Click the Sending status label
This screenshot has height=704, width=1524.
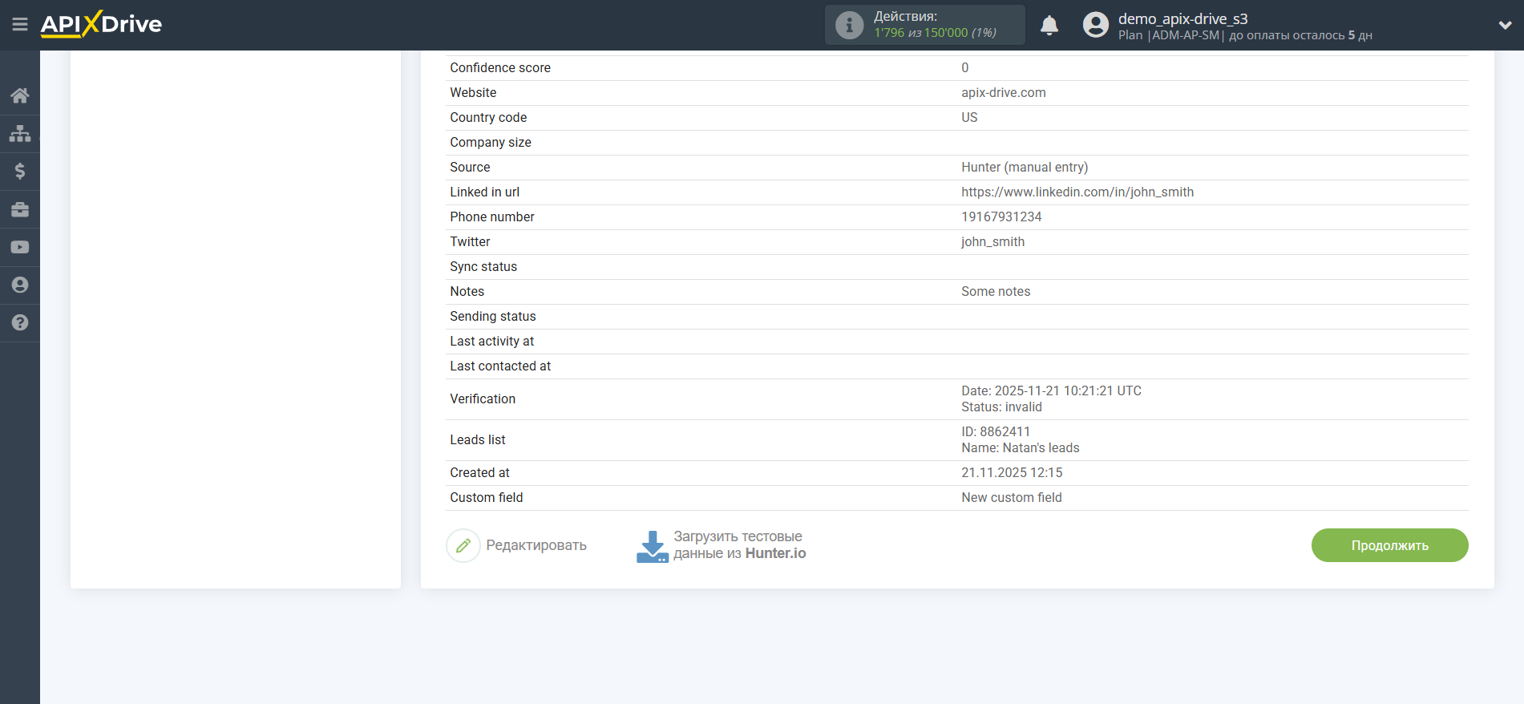[493, 317]
